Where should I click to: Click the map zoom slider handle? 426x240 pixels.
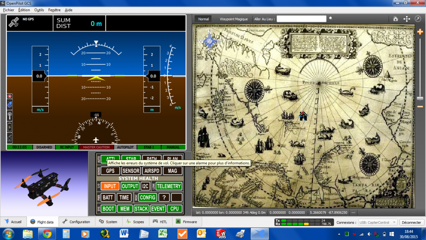[x=420, y=98]
